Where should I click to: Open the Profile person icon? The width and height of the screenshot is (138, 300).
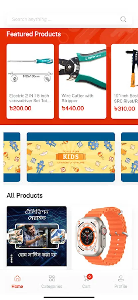click(121, 278)
